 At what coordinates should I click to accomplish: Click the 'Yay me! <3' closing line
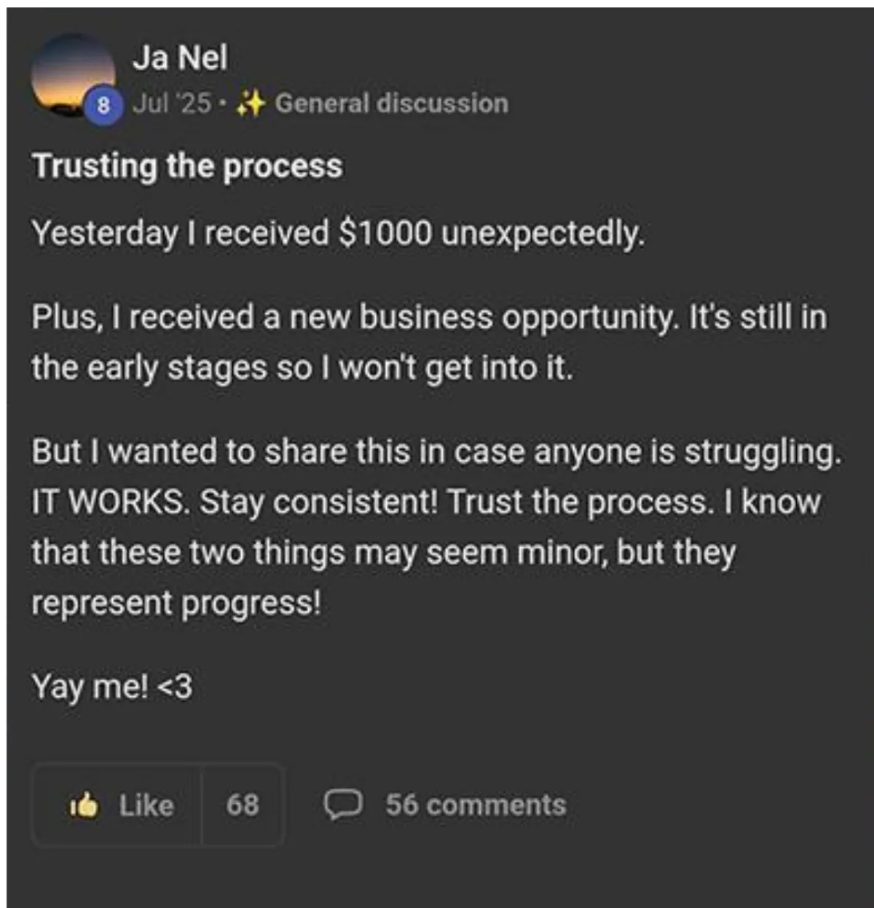tap(111, 686)
